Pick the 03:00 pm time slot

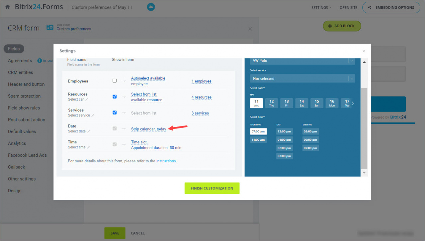285,156
